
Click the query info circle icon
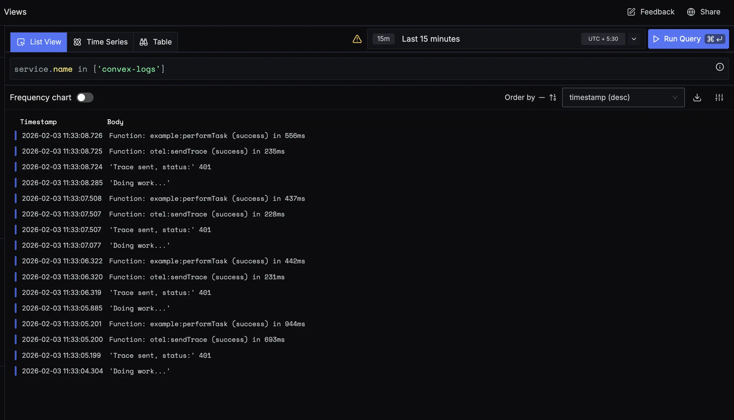click(720, 67)
